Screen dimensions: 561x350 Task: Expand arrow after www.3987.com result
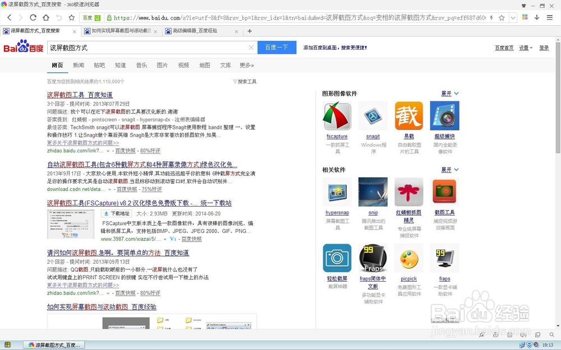coord(165,239)
